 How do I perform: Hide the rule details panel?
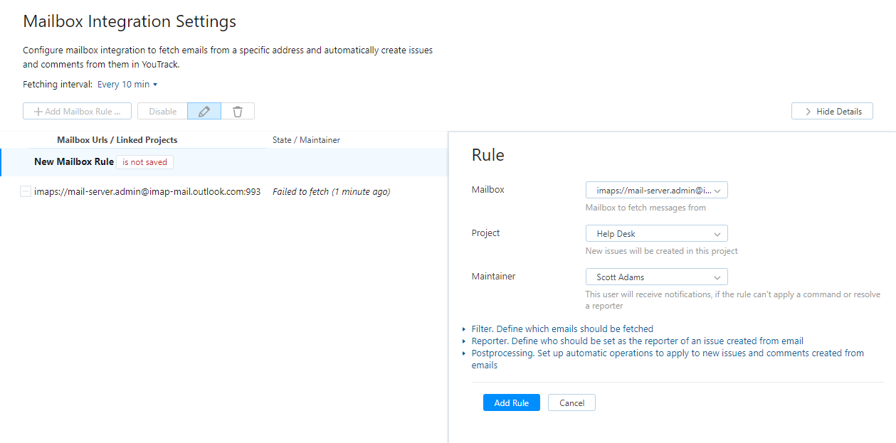[x=831, y=111]
